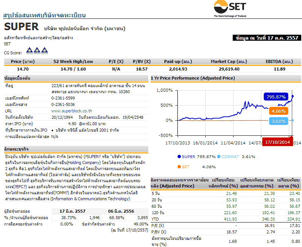Click the YTD return 411.93
Viewport: 302px width, 247px height.
click(x=230, y=219)
